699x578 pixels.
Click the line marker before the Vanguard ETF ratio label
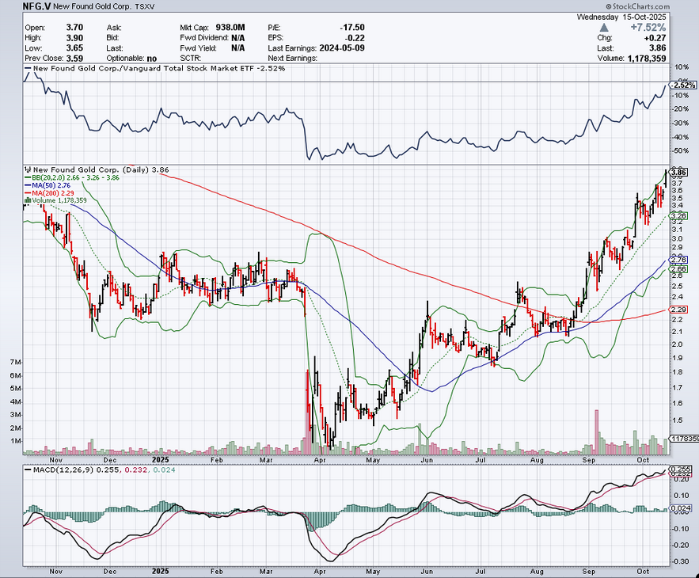tap(28, 69)
